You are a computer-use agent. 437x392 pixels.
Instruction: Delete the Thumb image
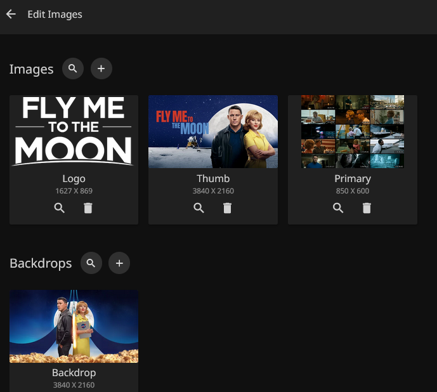[227, 208]
